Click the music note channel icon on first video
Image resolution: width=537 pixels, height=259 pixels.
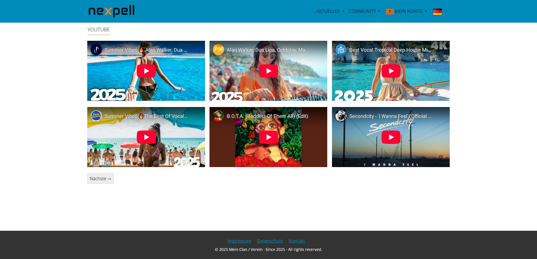point(96,50)
